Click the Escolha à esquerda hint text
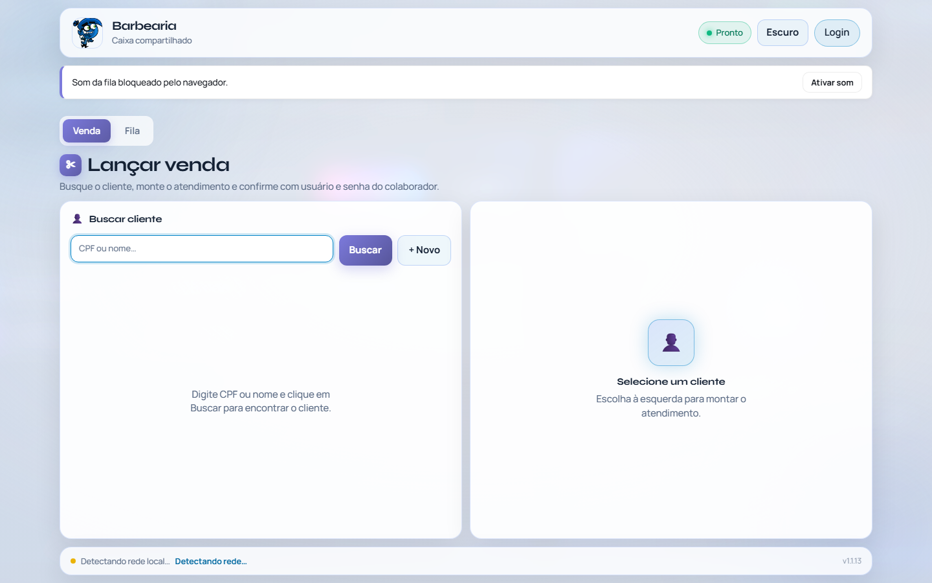This screenshot has height=583, width=932. point(671,406)
